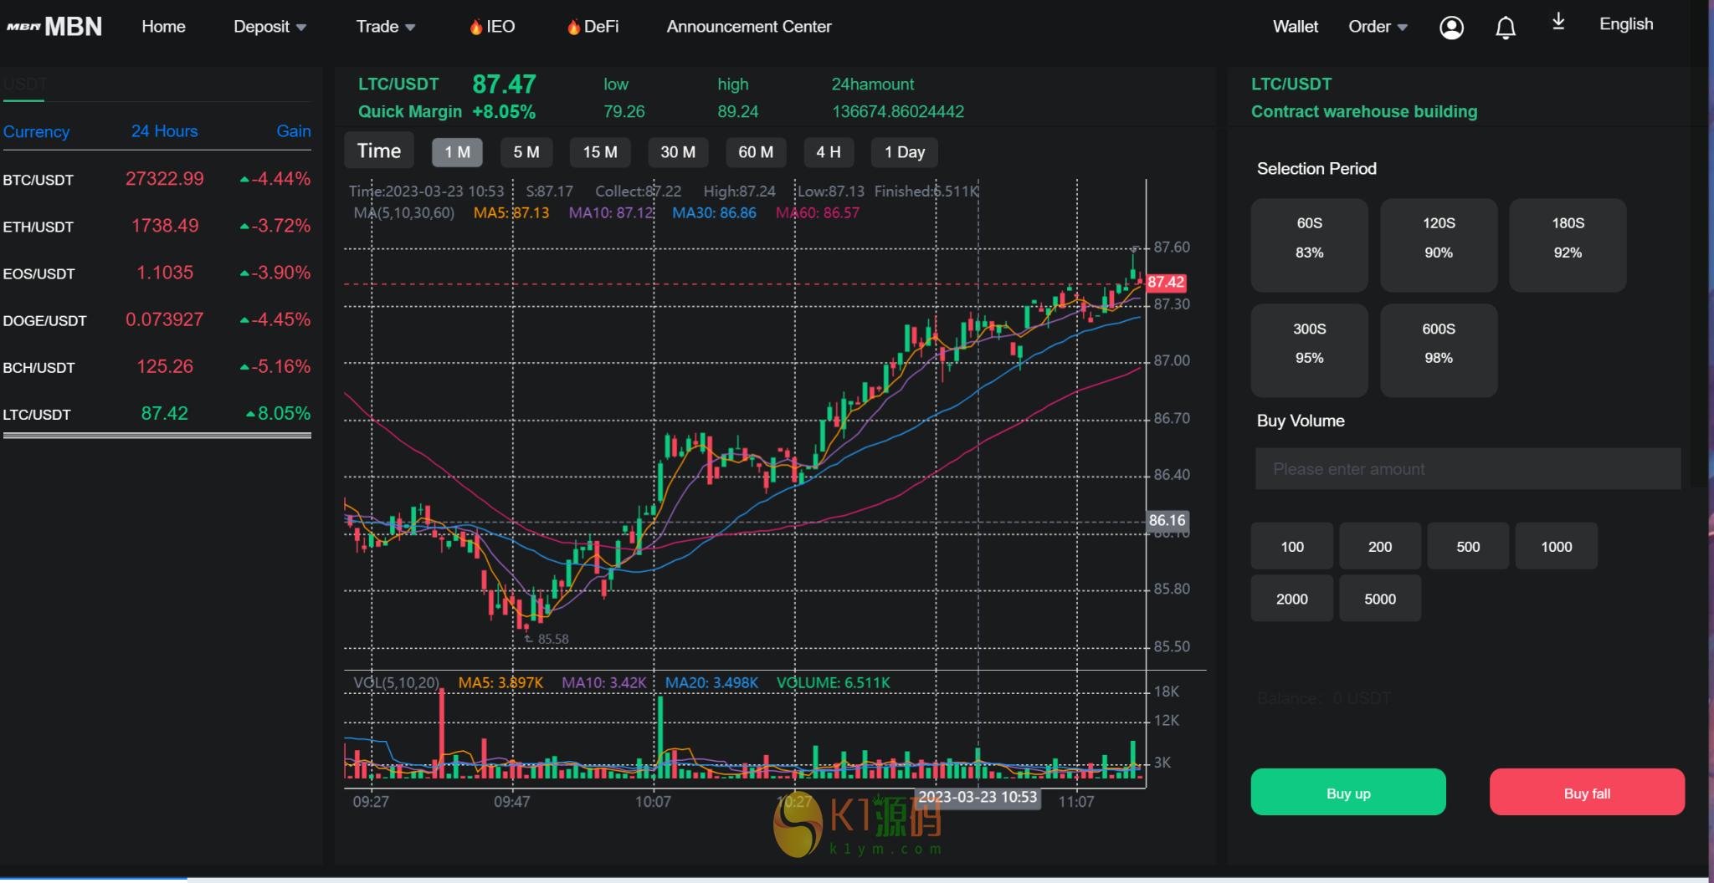
Task: Click the IEO flame icon
Action: point(476,27)
